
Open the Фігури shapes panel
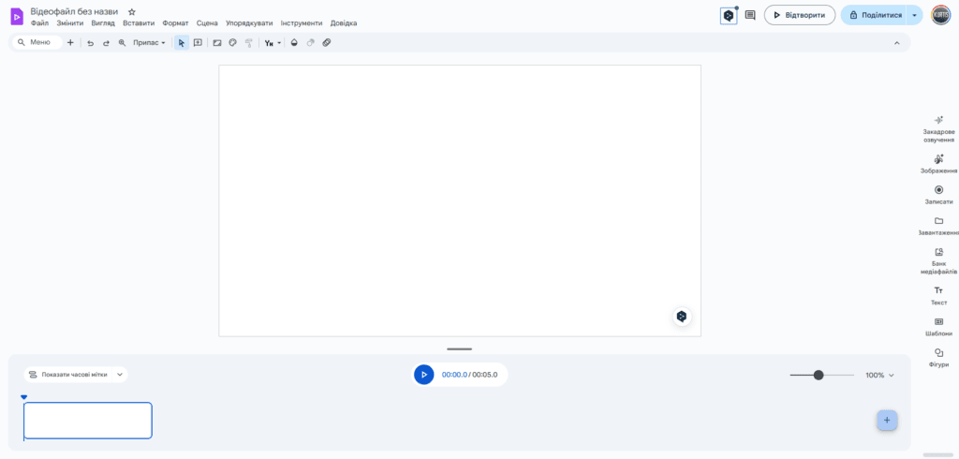(938, 357)
